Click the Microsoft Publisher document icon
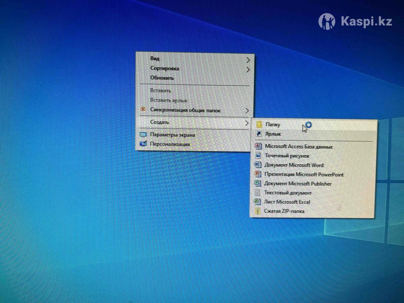This screenshot has height=303, width=404. click(x=258, y=183)
